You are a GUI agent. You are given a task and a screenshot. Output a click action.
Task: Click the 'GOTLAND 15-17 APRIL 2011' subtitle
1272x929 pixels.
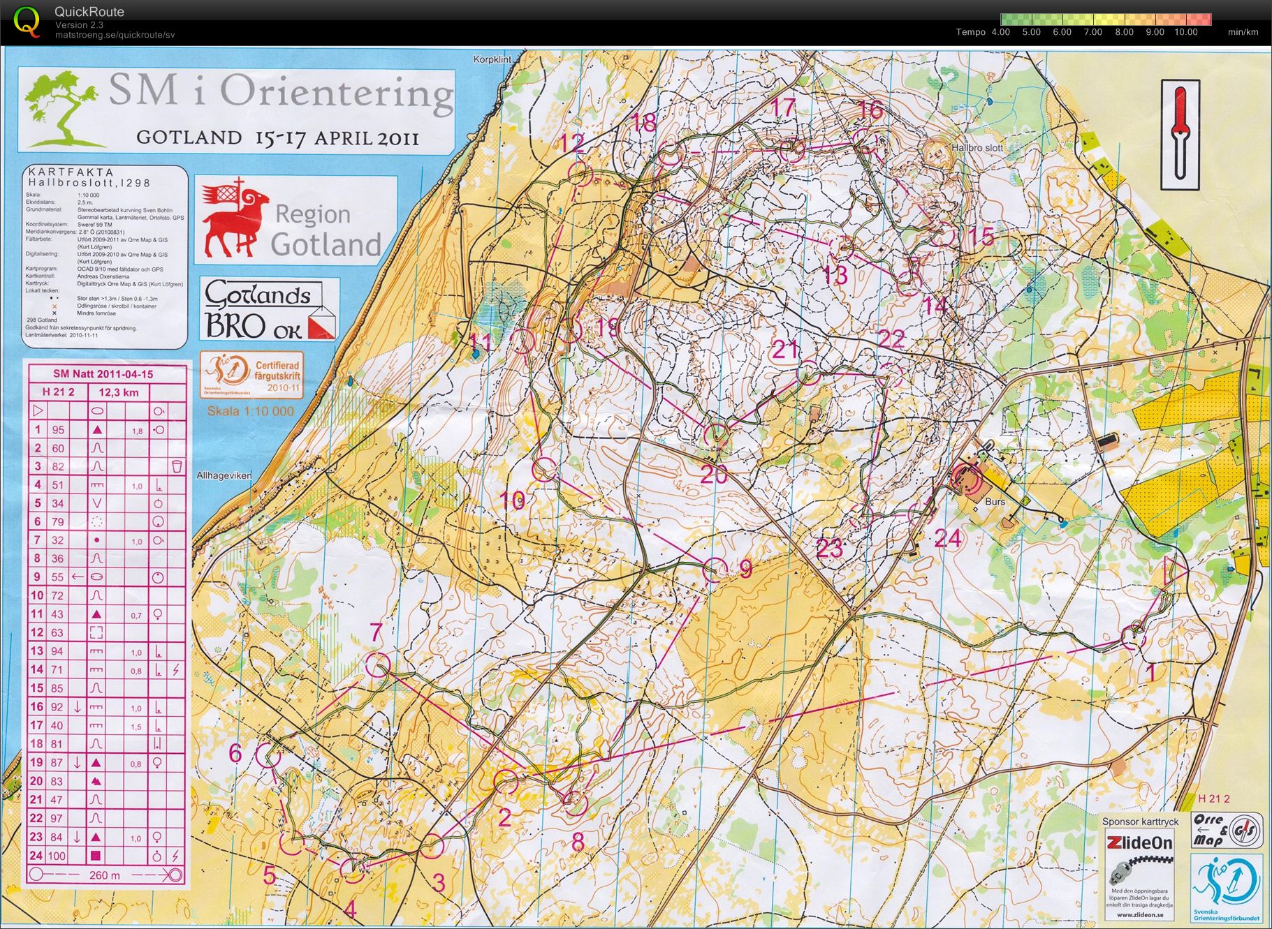point(277,138)
